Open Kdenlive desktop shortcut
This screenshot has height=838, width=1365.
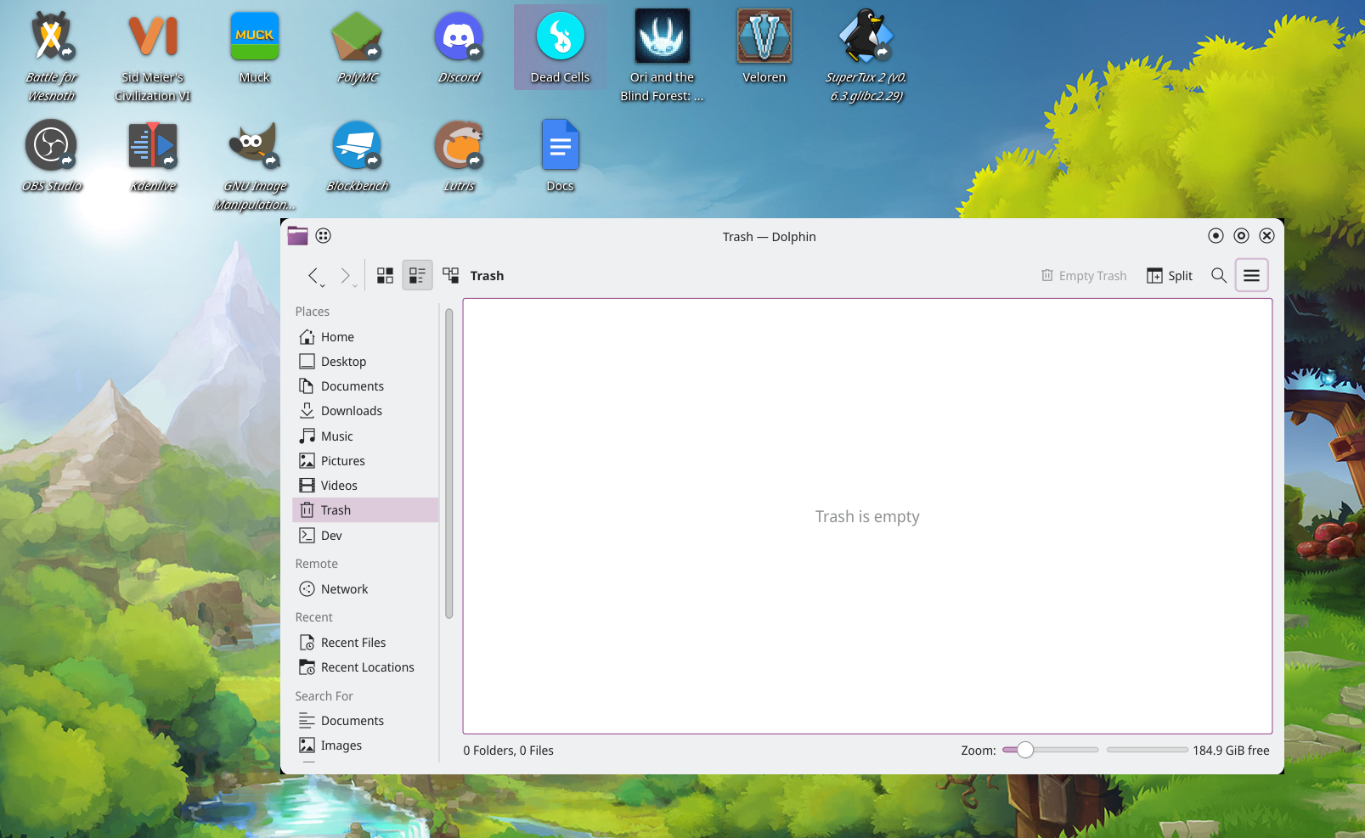tap(153, 155)
